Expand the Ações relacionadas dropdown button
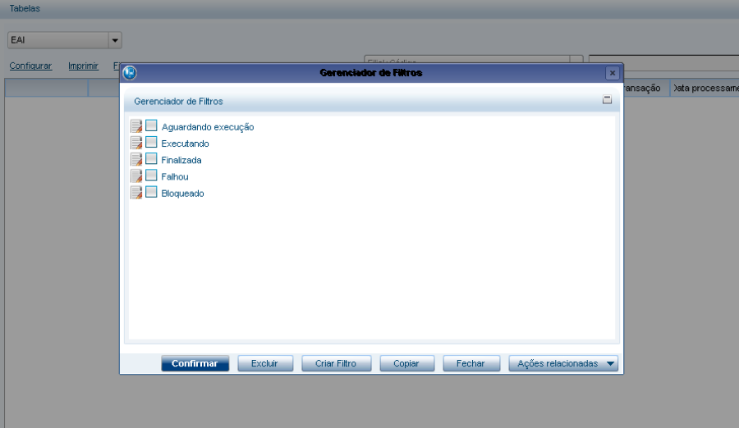Viewport: 739px width, 428px height. point(563,363)
